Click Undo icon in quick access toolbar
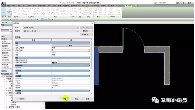The image size is (195, 110). point(13,19)
